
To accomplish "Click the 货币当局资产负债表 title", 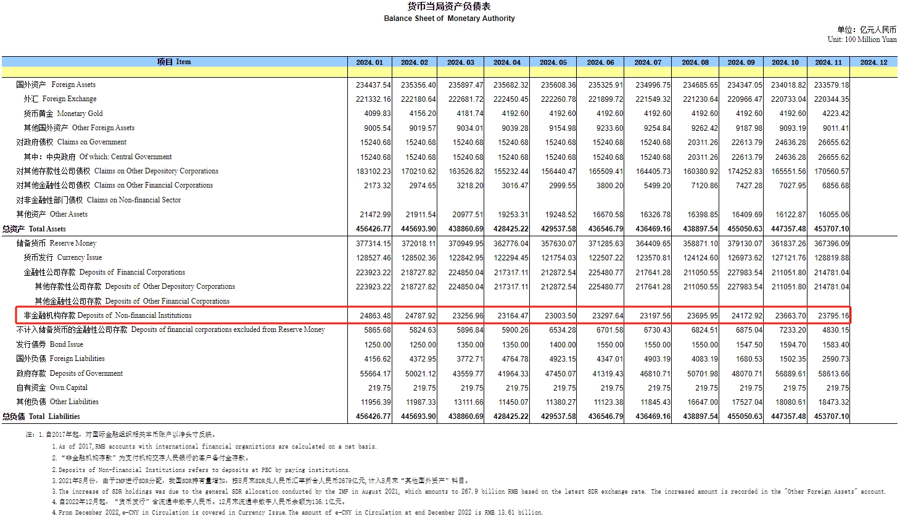I will [x=449, y=6].
